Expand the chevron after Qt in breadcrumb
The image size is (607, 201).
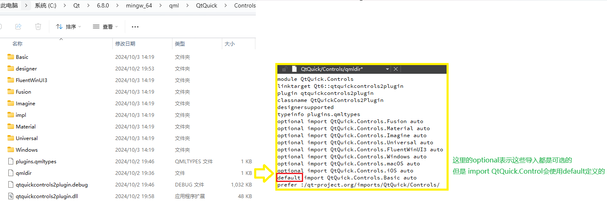click(x=87, y=6)
